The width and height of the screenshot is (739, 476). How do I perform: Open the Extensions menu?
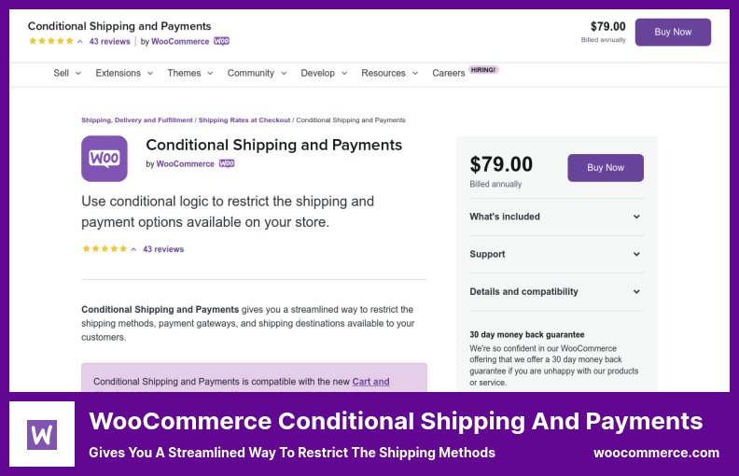coord(123,73)
